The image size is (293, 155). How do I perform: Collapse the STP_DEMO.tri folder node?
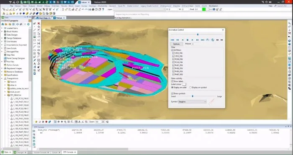(x=5, y=95)
